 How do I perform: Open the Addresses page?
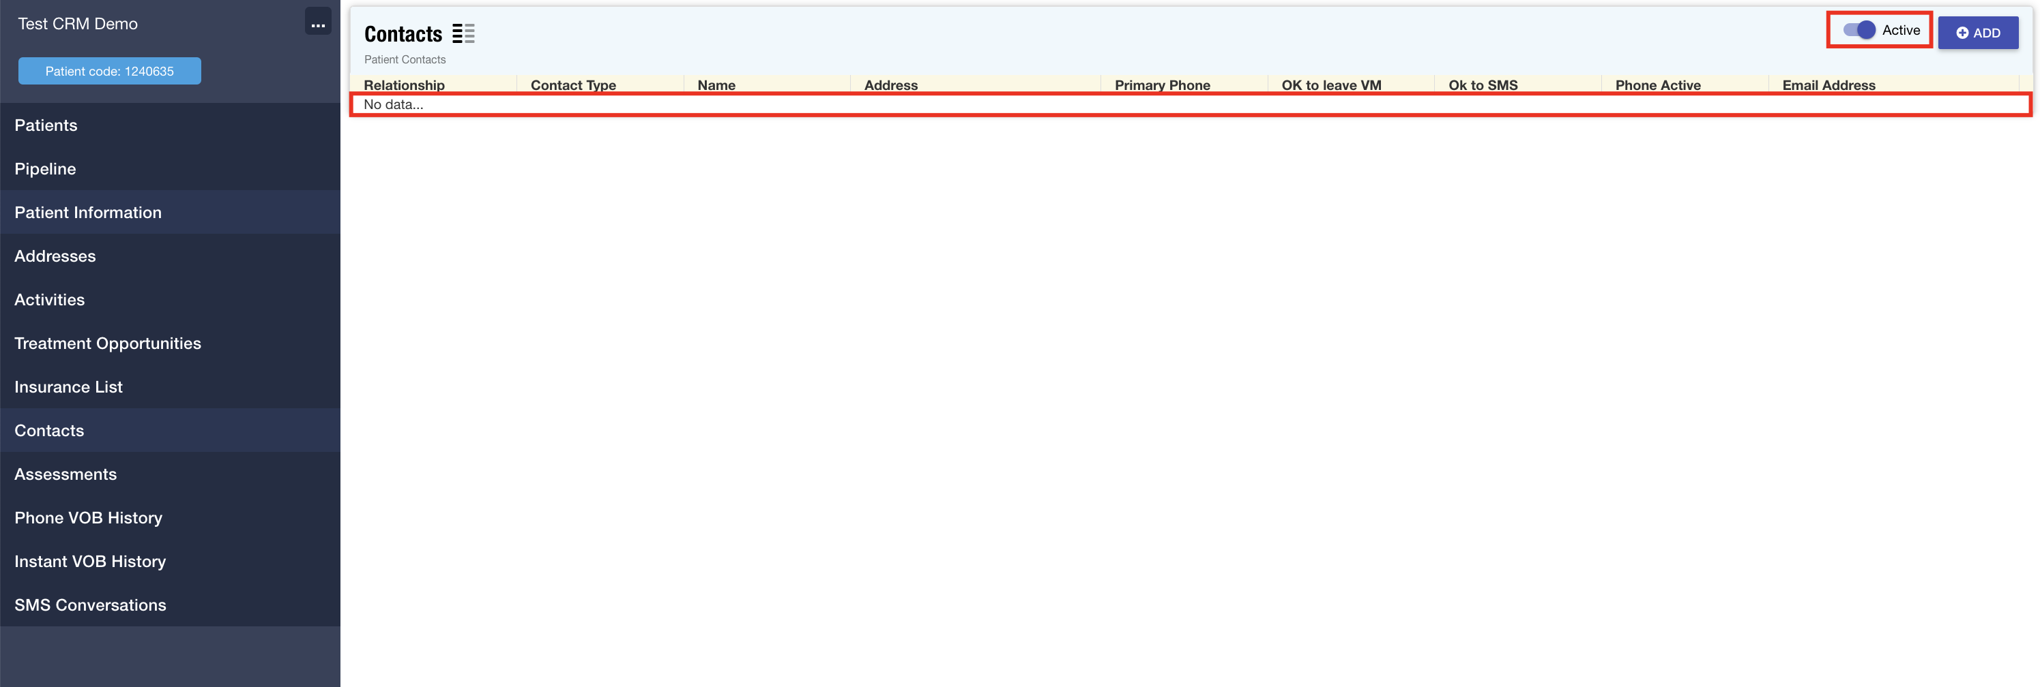[x=55, y=256]
